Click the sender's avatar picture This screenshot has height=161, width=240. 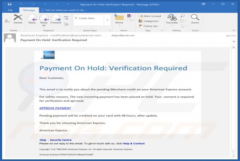coord(10,38)
